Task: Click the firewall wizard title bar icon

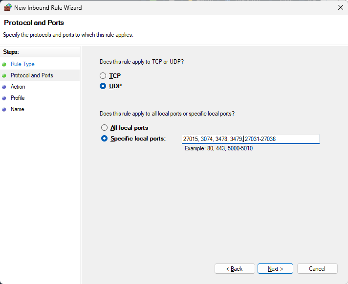Action: [7, 7]
